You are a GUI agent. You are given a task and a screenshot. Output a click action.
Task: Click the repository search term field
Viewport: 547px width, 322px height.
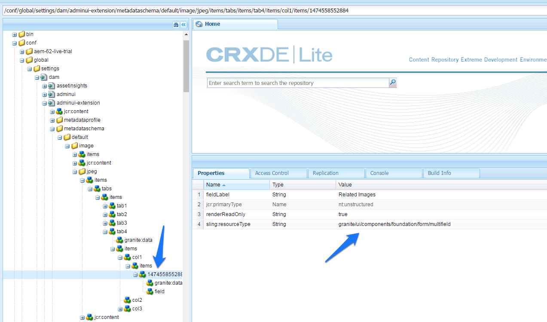click(298, 83)
